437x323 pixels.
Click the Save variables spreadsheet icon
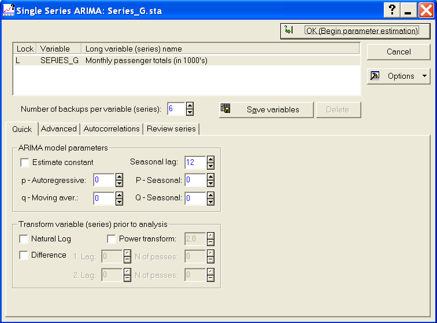pyautogui.click(x=225, y=108)
